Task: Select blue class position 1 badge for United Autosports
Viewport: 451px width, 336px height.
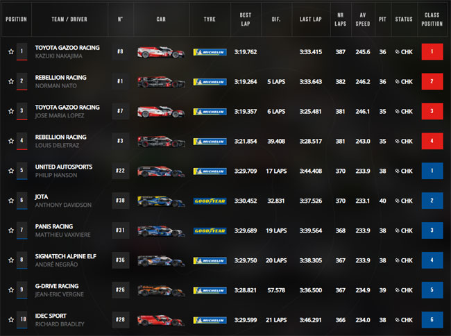Action: (x=432, y=171)
